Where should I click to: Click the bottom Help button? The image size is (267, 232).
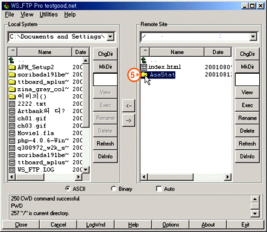[x=133, y=225]
